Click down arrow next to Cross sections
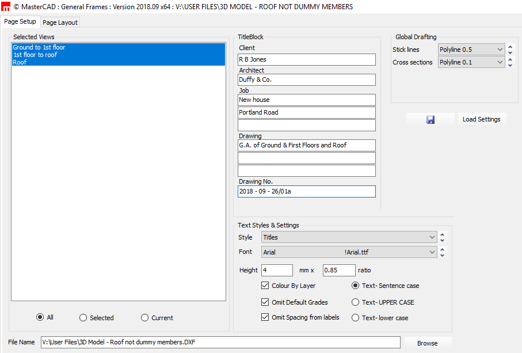 coord(510,66)
